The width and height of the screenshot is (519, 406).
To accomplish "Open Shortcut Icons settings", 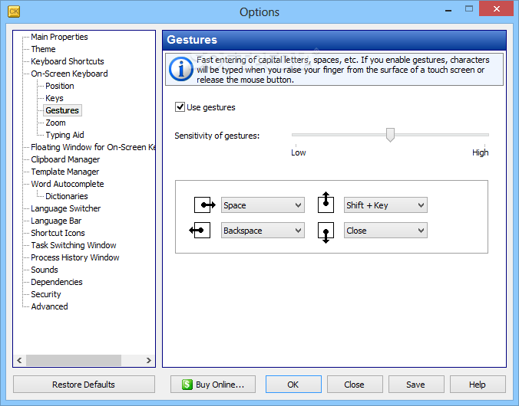I will coord(58,233).
